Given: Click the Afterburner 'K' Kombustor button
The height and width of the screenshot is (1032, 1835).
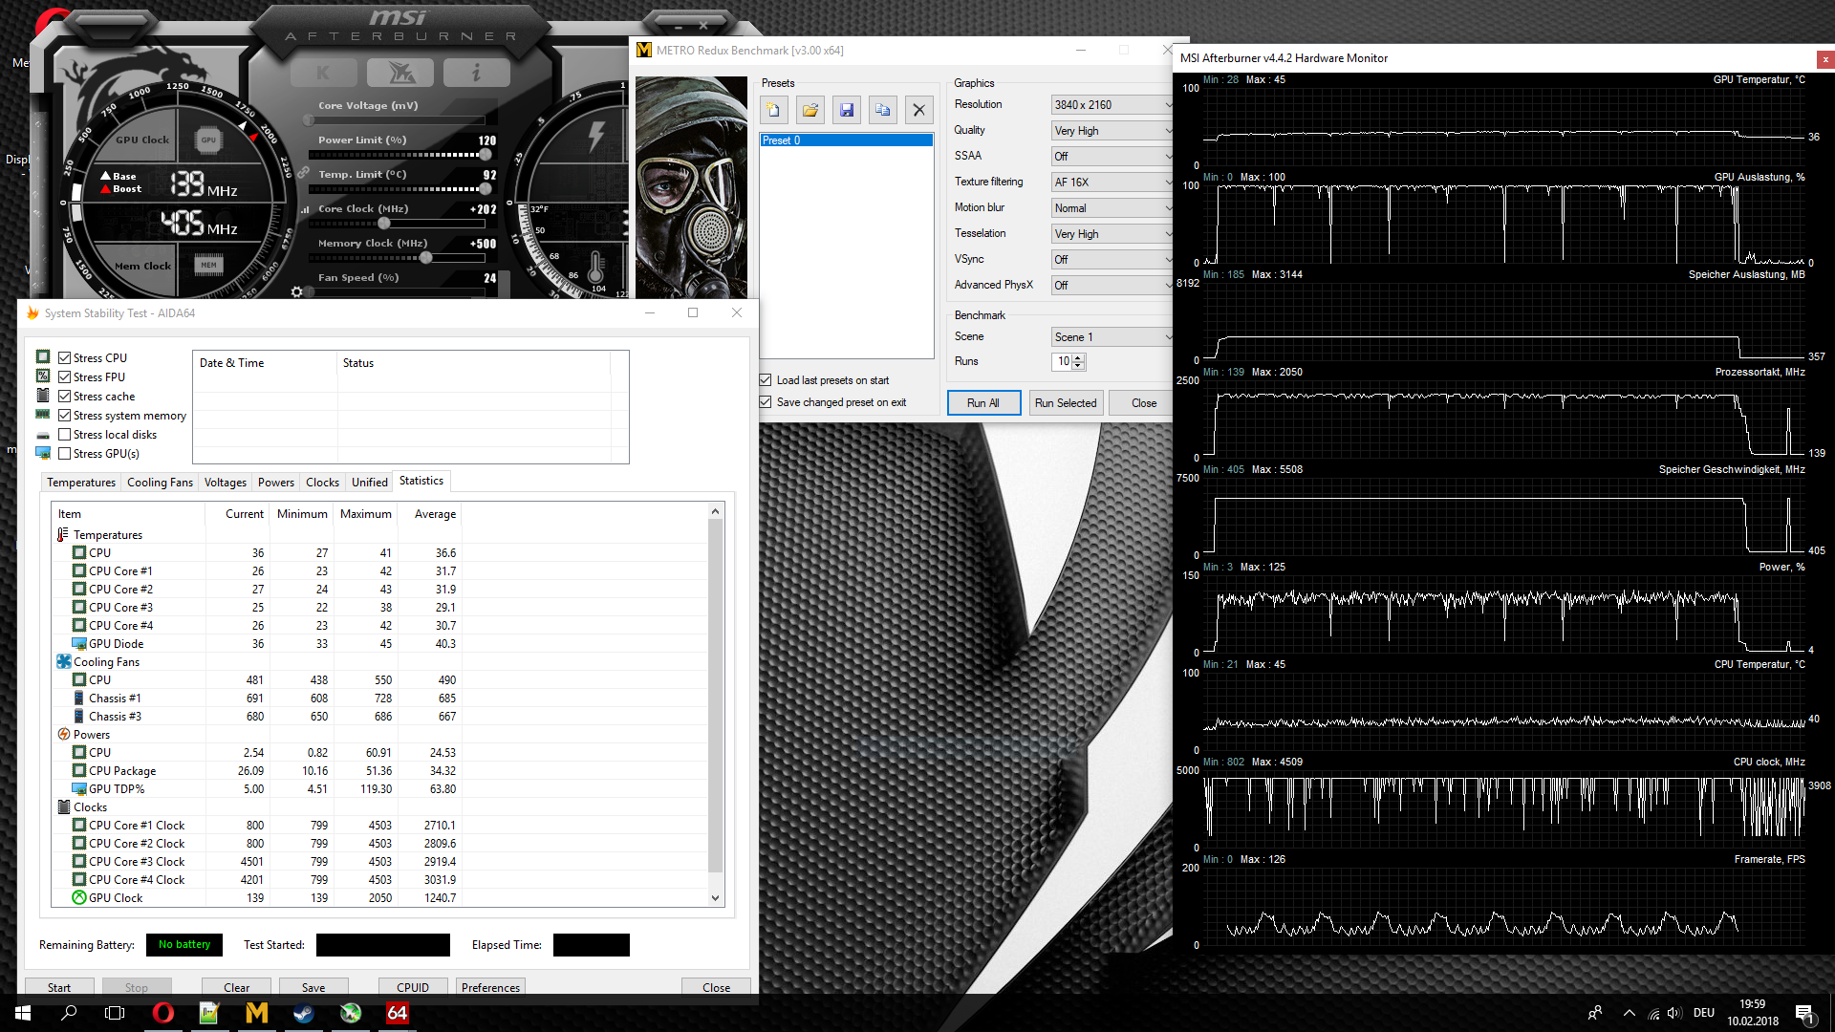Looking at the screenshot, I should (323, 73).
